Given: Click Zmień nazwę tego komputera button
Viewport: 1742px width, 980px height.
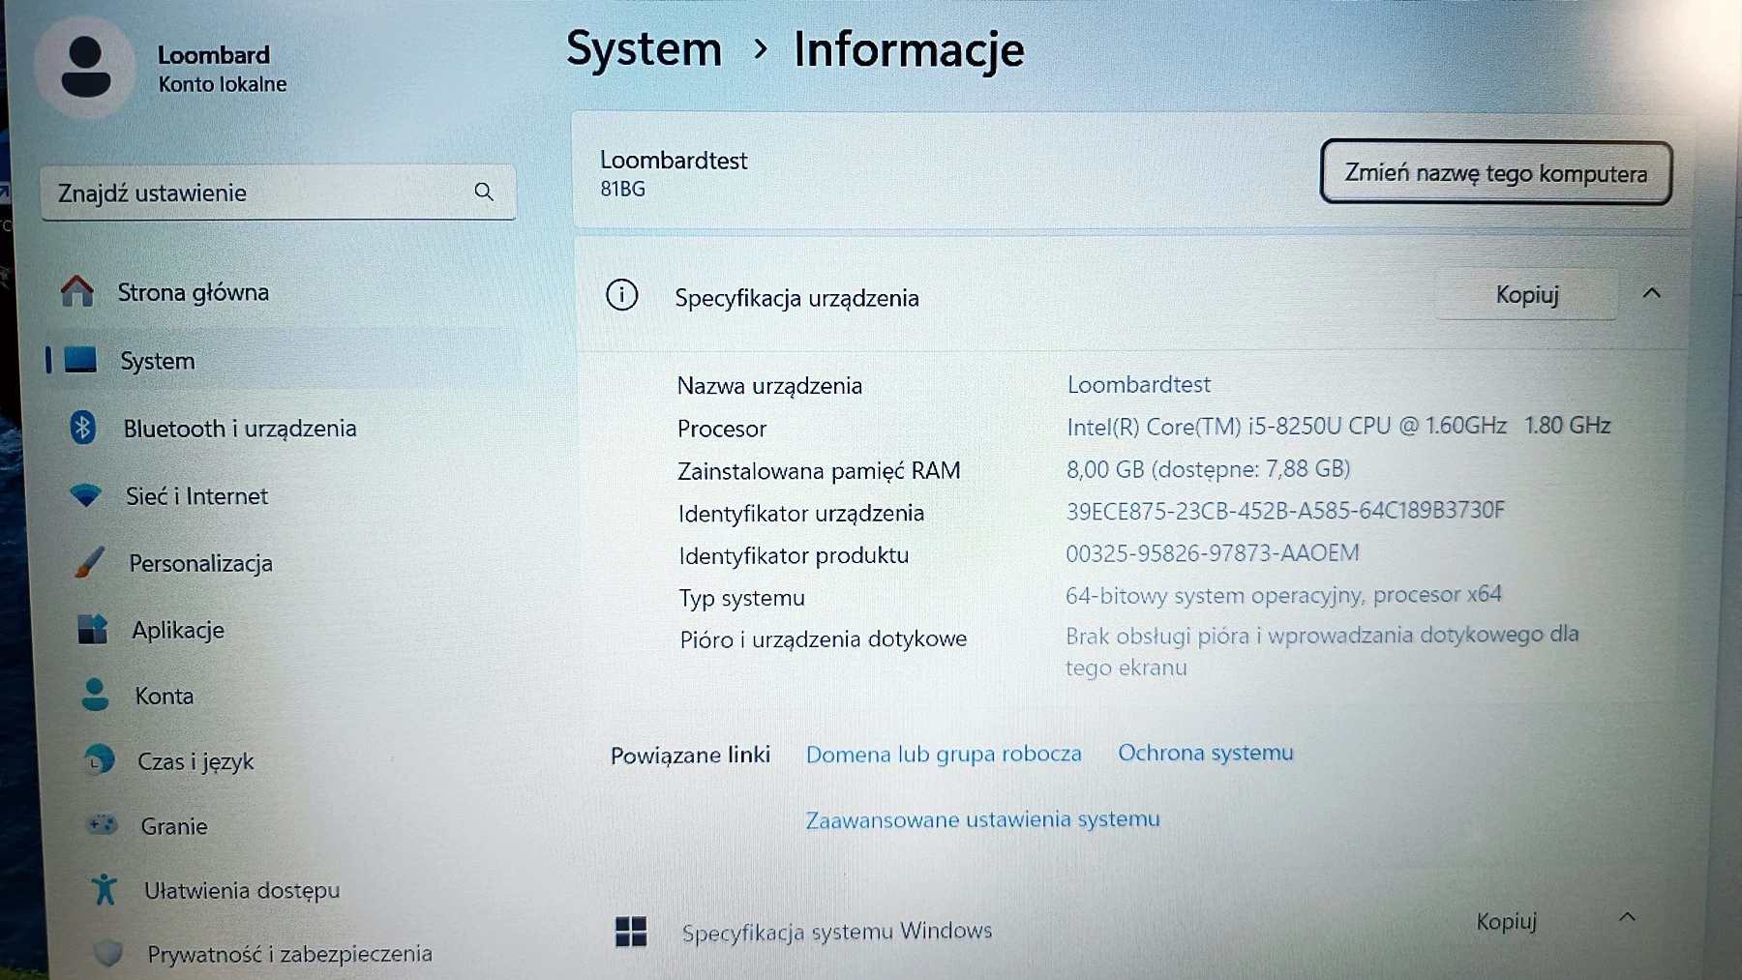Looking at the screenshot, I should pos(1496,173).
